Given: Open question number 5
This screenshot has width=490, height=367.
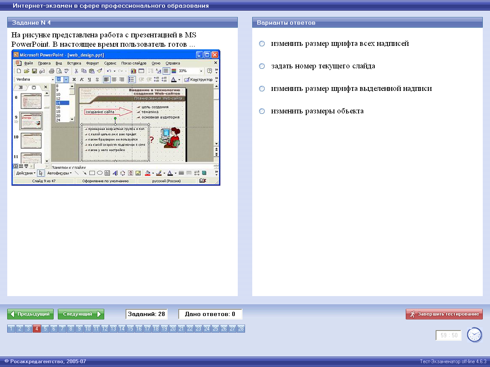Looking at the screenshot, I should [45, 329].
